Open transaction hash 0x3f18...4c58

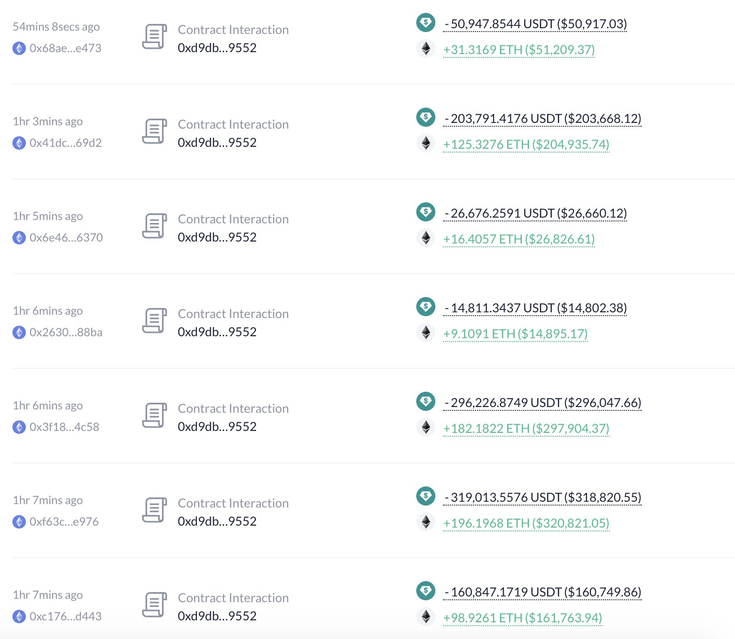coord(65,427)
